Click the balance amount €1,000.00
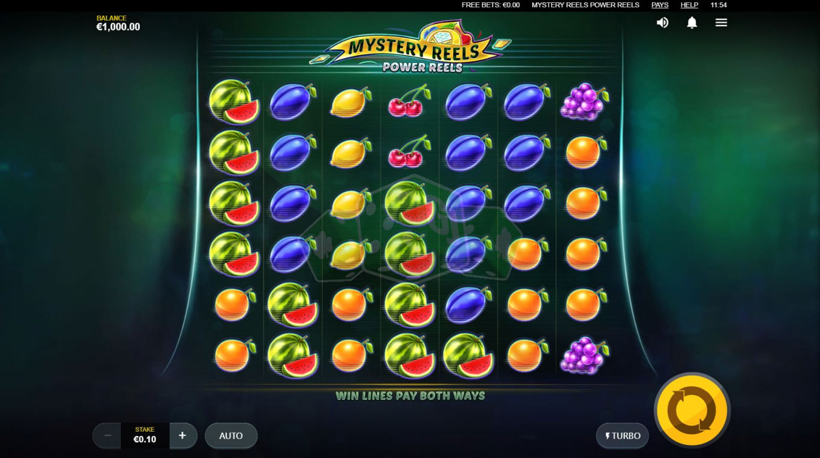Viewport: 820px width, 458px height. point(118,27)
